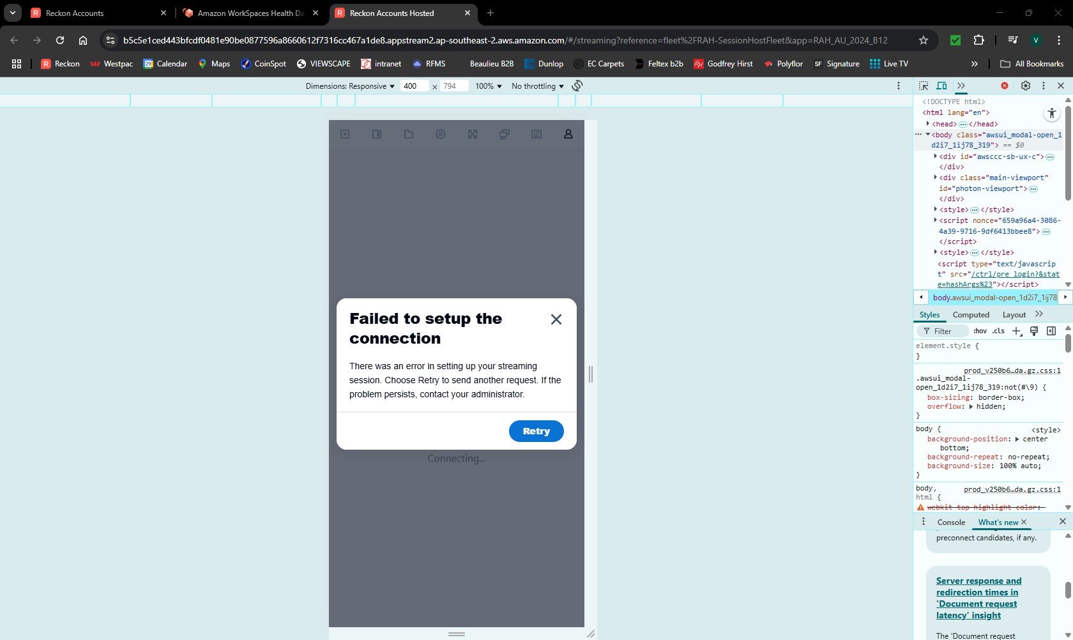Open the All Bookmarks folder
The image size is (1073, 640).
tap(1032, 64)
